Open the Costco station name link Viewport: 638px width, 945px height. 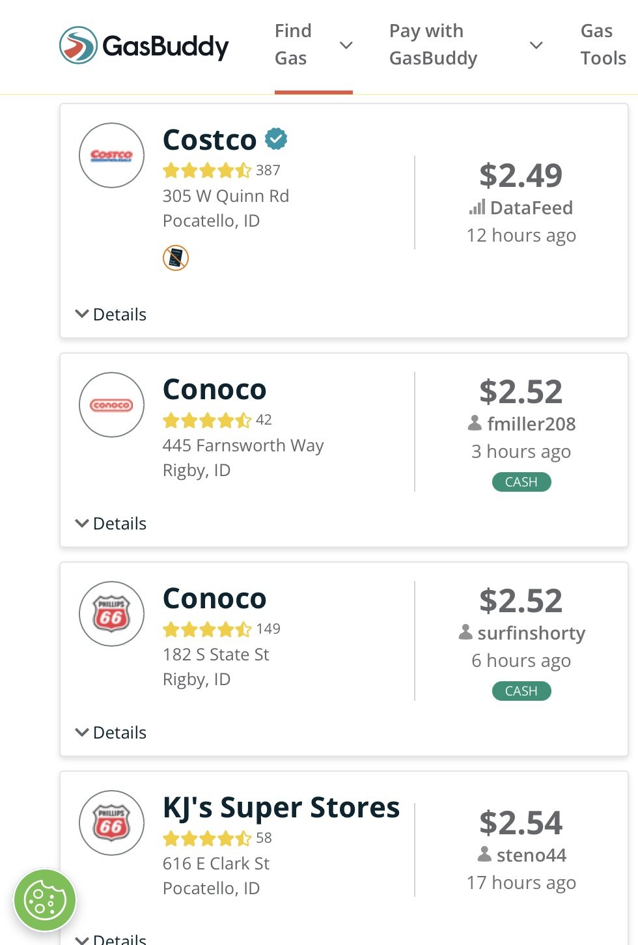pos(210,139)
